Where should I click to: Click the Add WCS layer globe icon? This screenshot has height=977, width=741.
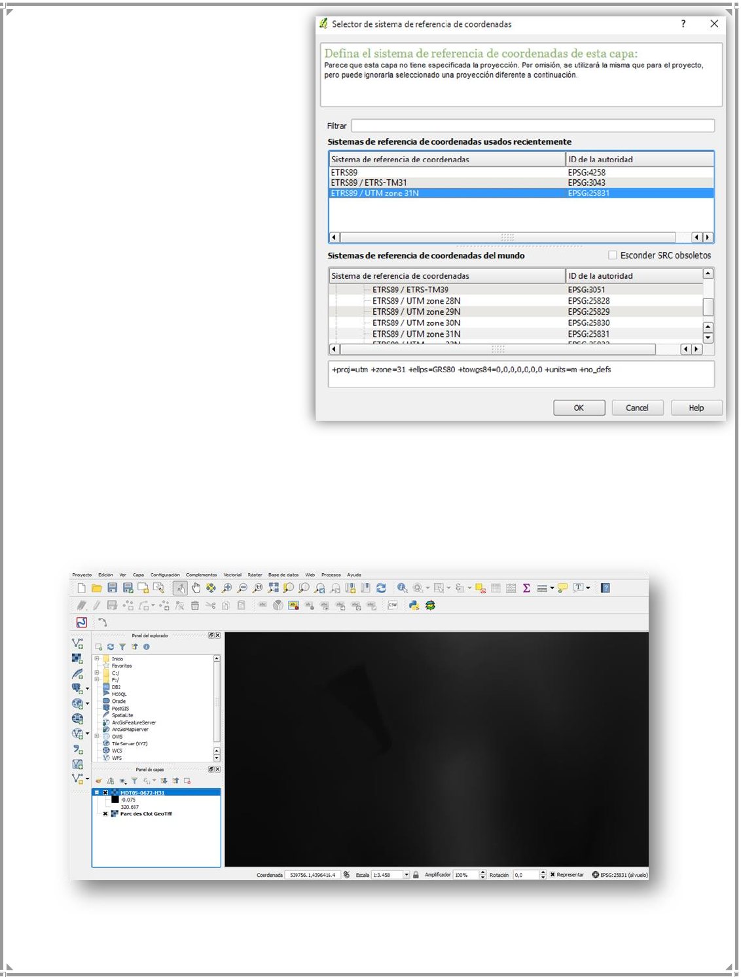point(77,719)
